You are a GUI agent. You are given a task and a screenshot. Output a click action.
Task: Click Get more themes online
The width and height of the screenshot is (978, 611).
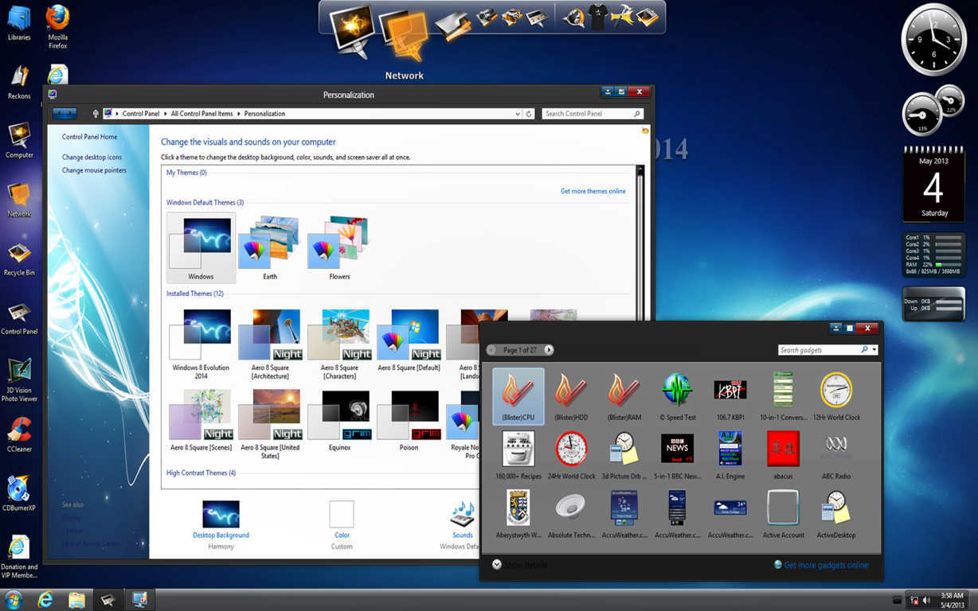(593, 191)
